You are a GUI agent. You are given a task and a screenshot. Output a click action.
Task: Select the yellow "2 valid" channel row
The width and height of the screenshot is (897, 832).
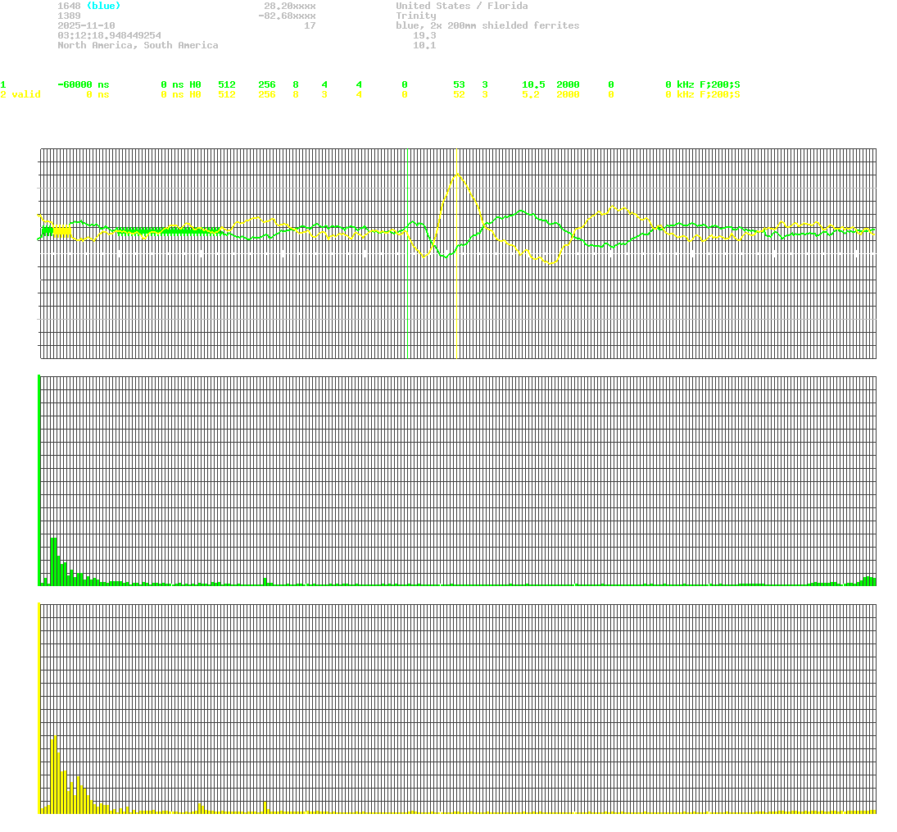(x=20, y=94)
